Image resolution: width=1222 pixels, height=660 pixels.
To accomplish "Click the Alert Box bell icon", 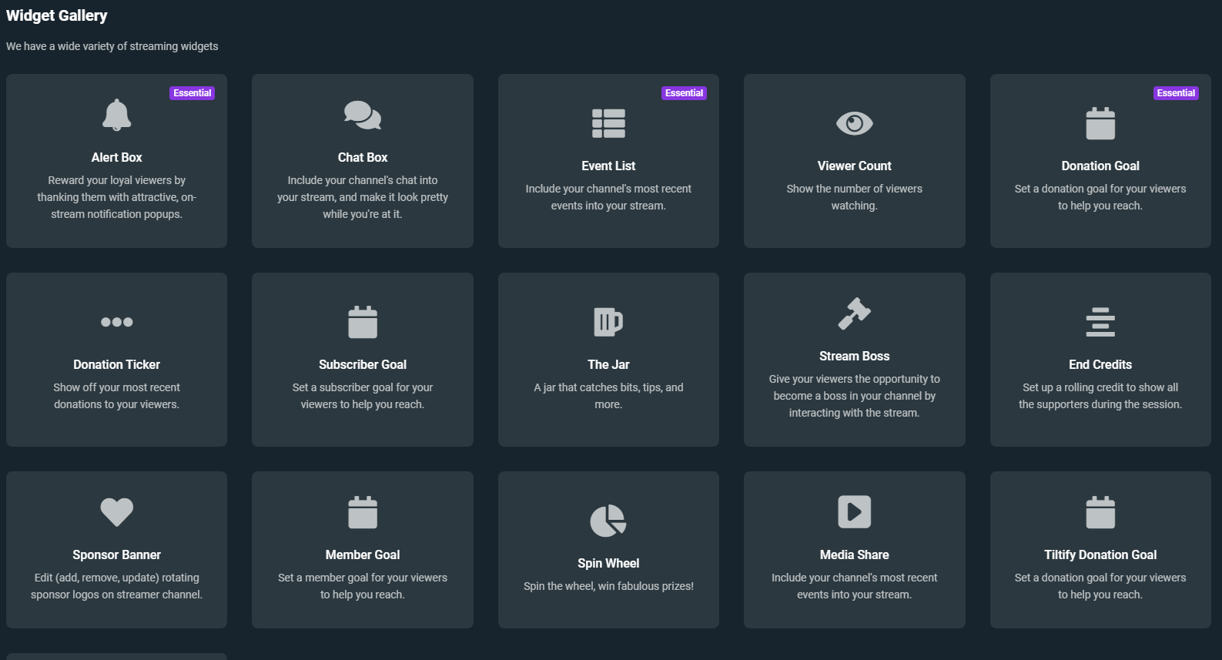I will tap(116, 115).
